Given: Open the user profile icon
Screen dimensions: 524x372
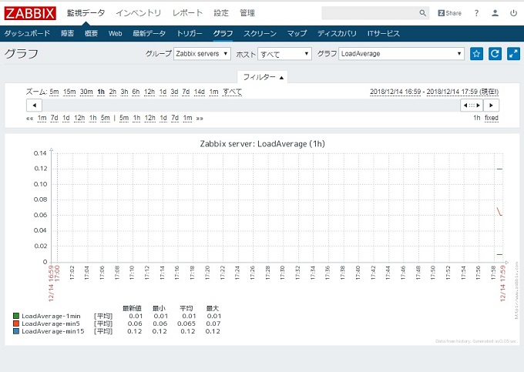Looking at the screenshot, I should point(495,13).
